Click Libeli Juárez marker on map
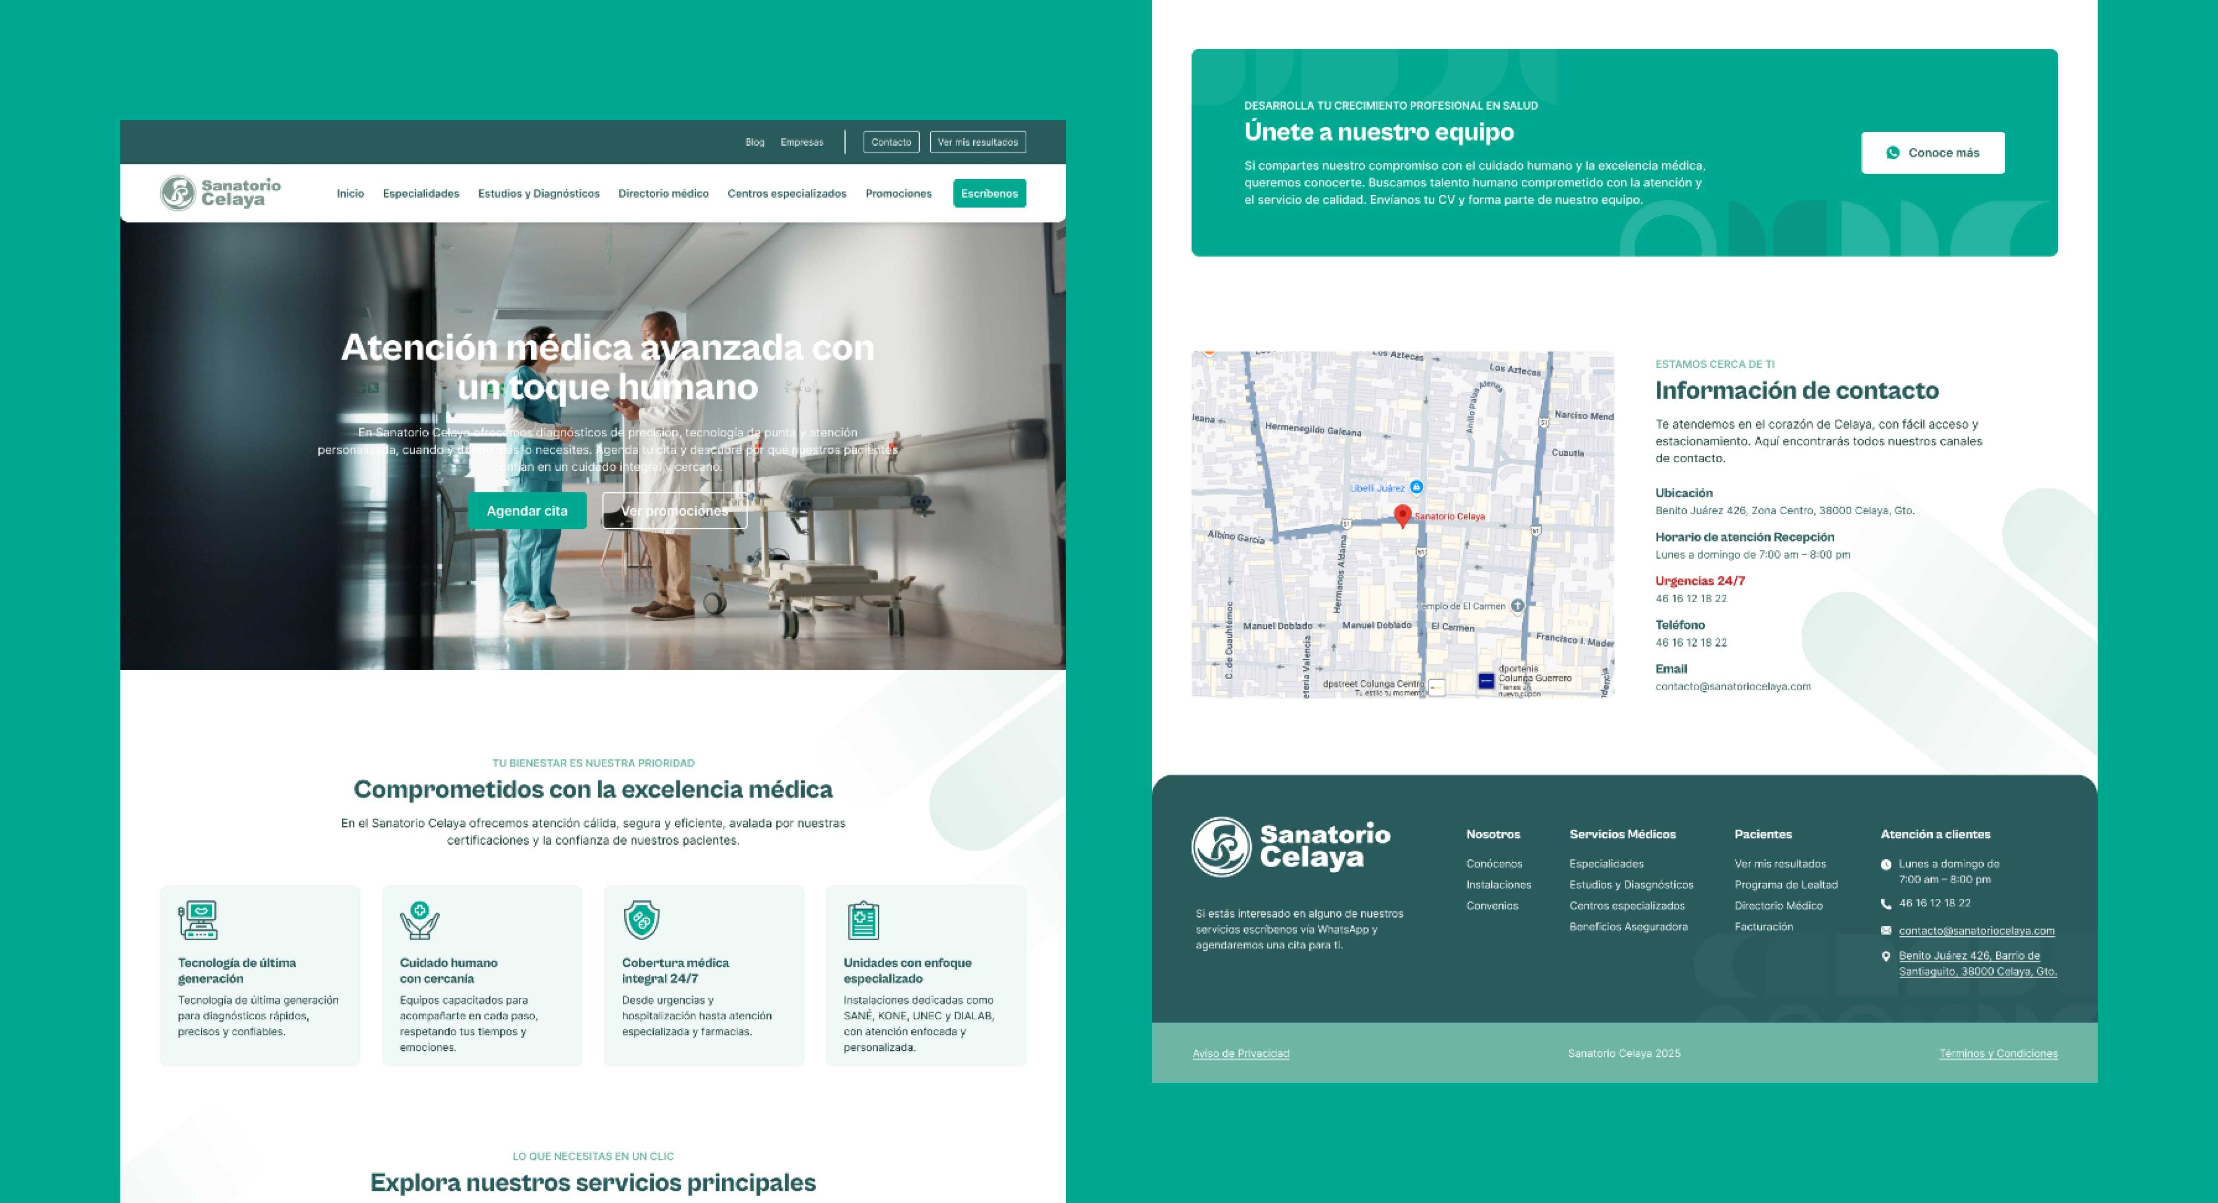Image resolution: width=2218 pixels, height=1203 pixels. pos(1416,487)
